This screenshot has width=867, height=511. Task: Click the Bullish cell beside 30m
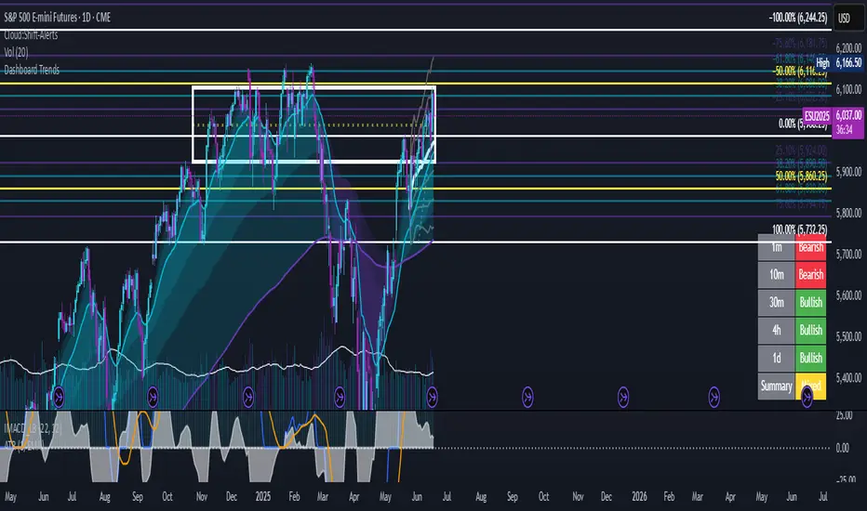click(x=810, y=302)
